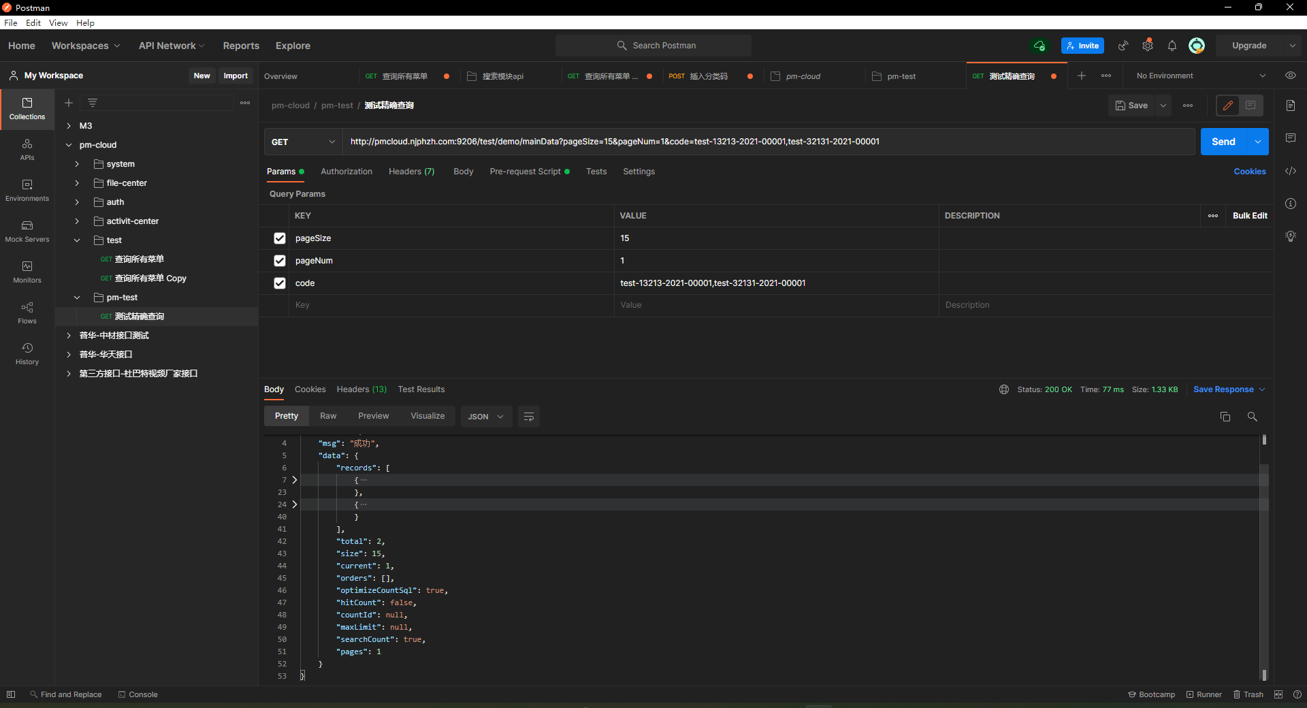
Task: Uncheck the code parameter checkbox
Action: coord(280,283)
